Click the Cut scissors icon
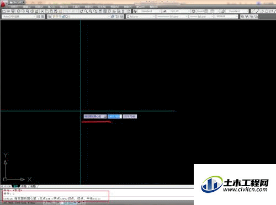The height and width of the screenshot is (205, 276). [42, 11]
